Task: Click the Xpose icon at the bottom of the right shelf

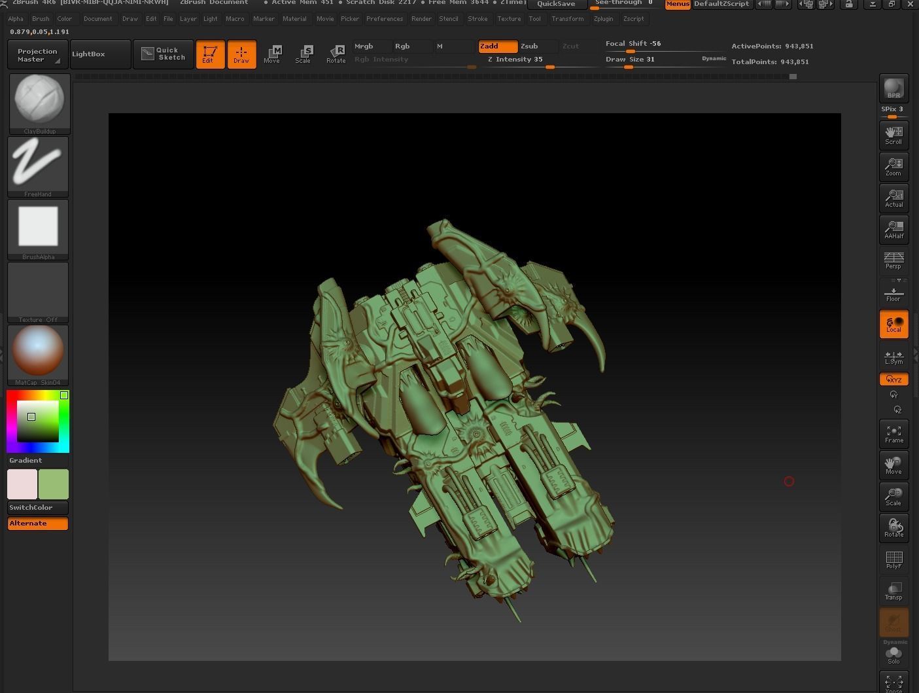Action: [x=893, y=683]
